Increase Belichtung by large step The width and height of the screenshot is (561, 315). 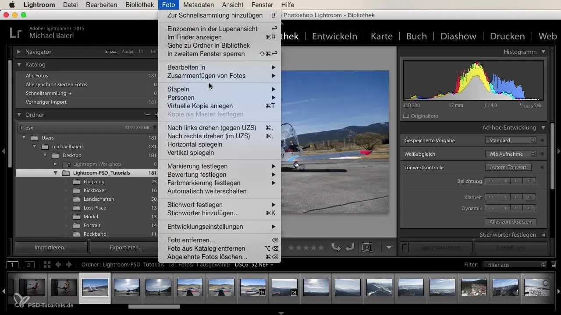coord(529,181)
